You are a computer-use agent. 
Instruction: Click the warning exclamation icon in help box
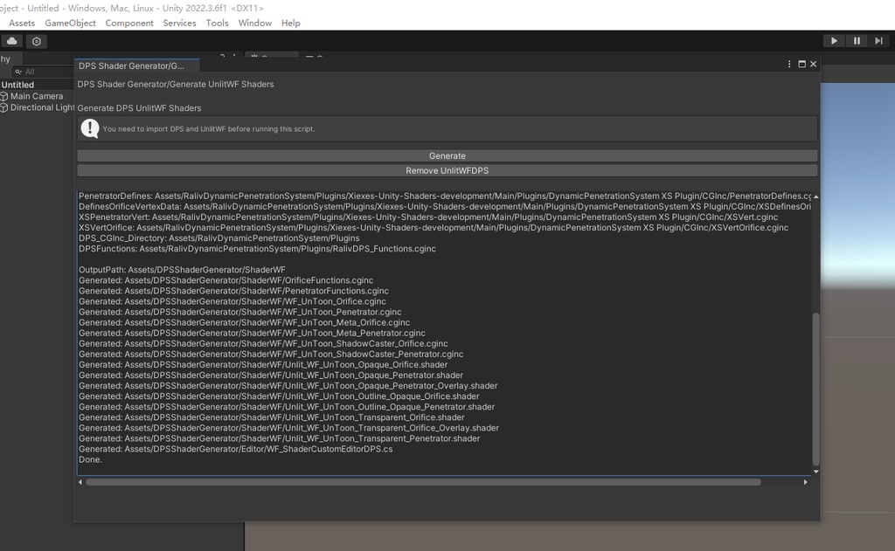[x=90, y=128]
